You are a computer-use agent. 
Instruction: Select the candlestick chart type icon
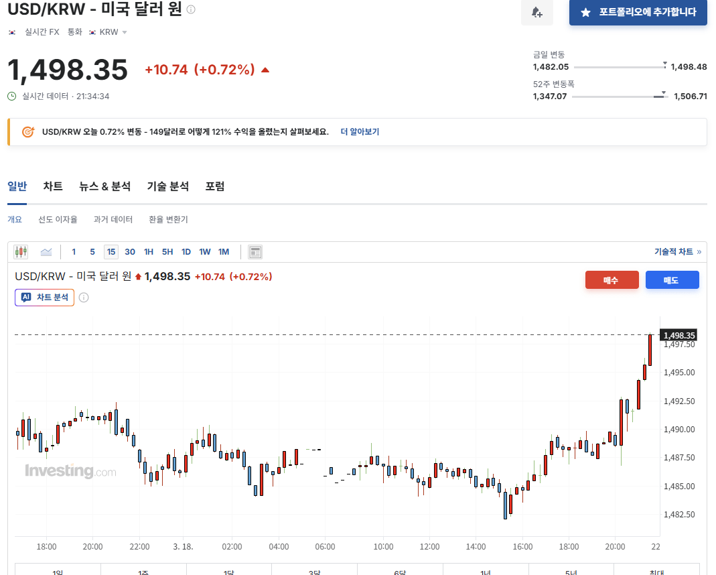click(21, 252)
